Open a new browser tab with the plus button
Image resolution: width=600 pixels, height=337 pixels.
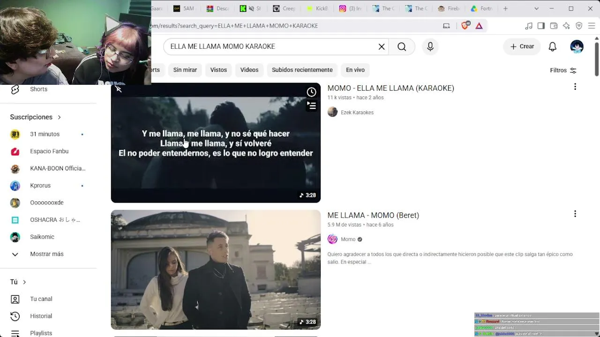click(x=505, y=8)
